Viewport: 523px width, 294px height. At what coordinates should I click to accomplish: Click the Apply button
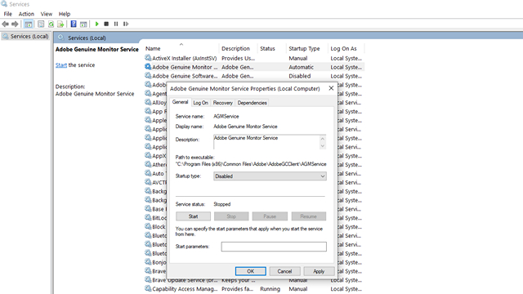point(319,271)
